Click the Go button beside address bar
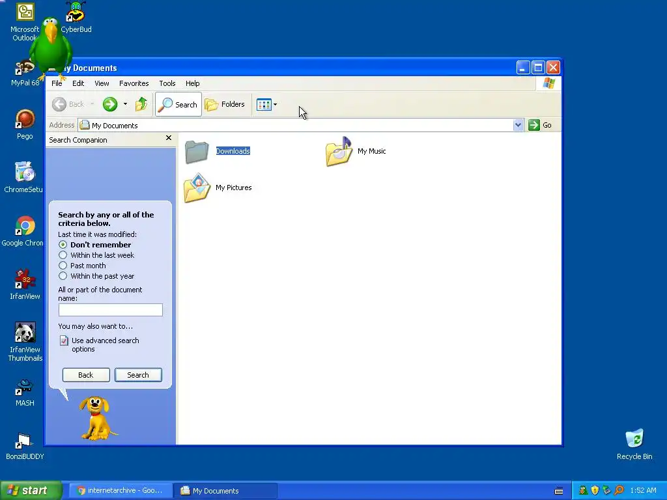The image size is (667, 500). coord(540,125)
